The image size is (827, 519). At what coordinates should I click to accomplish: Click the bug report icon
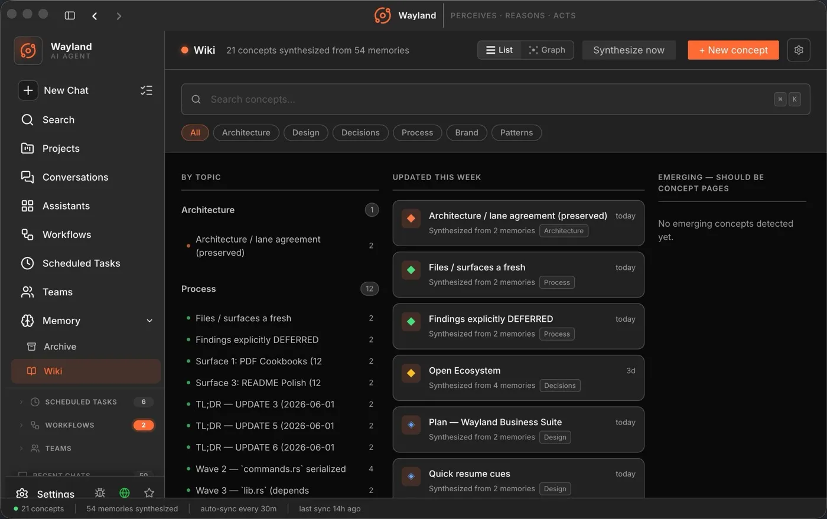pos(100,492)
